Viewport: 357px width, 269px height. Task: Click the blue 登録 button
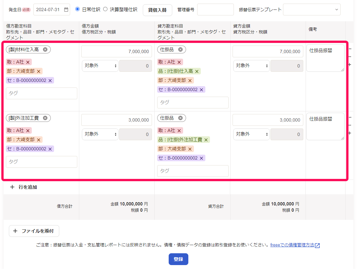pos(178,259)
